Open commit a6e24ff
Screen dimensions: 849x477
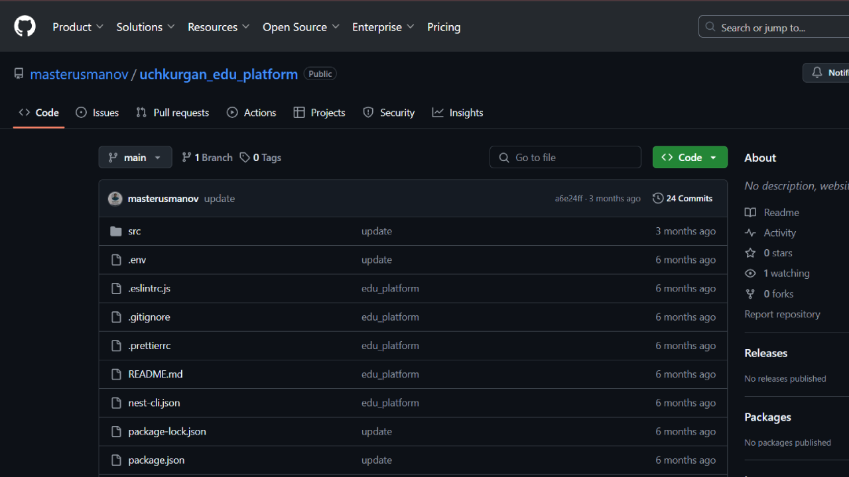(569, 199)
